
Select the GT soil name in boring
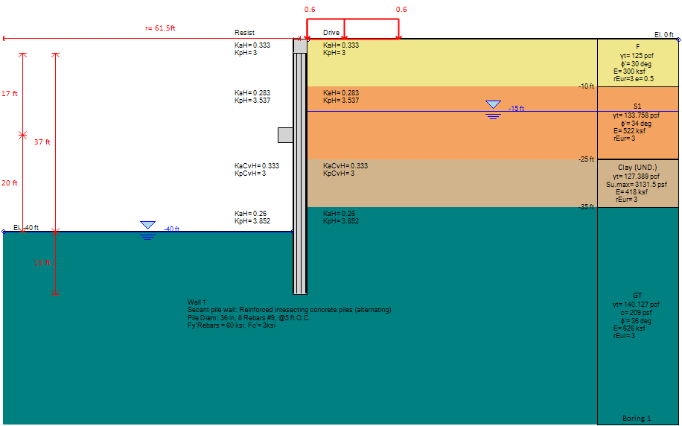tap(637, 296)
